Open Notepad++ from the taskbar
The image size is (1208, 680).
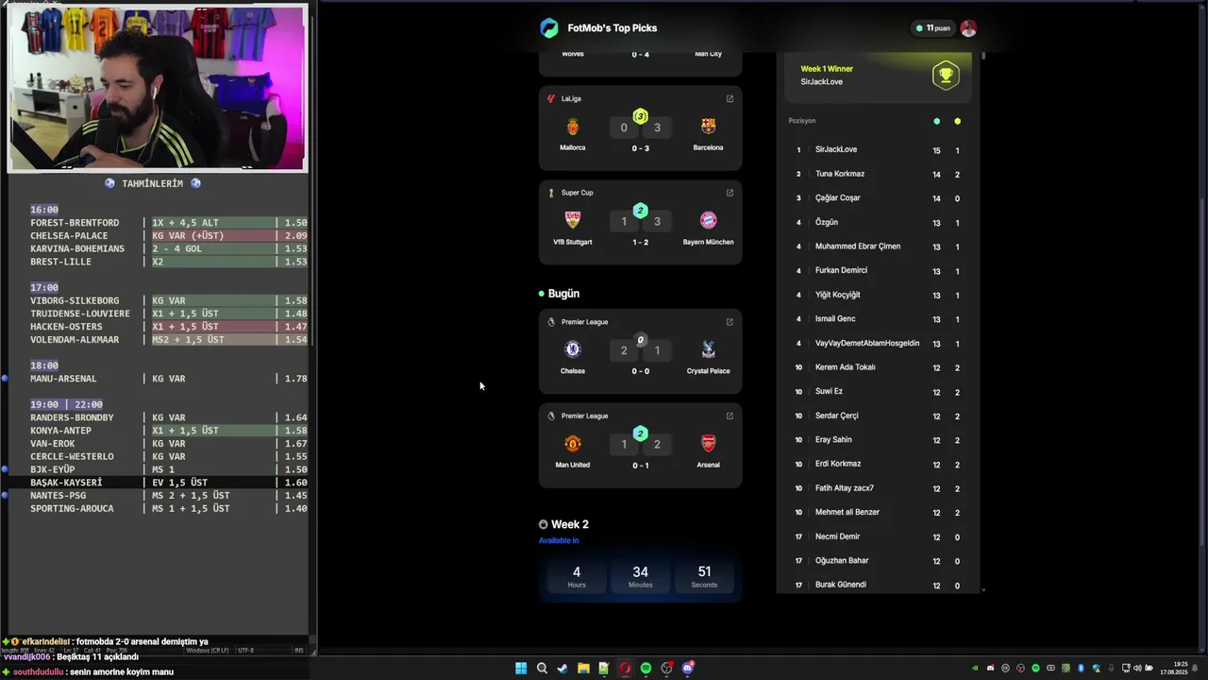(604, 668)
